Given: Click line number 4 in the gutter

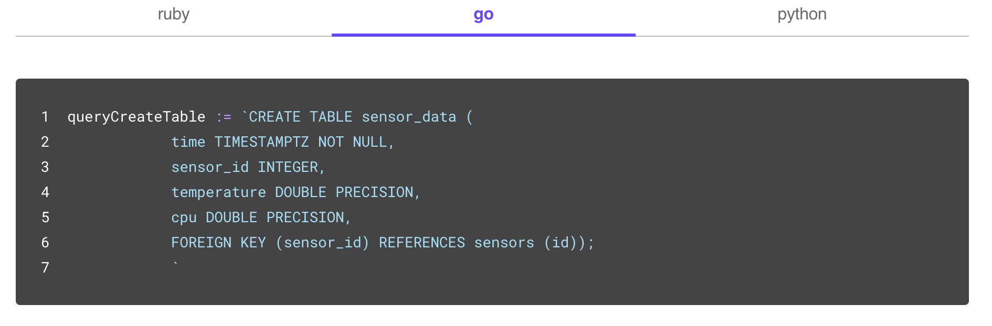Looking at the screenshot, I should click(x=45, y=192).
